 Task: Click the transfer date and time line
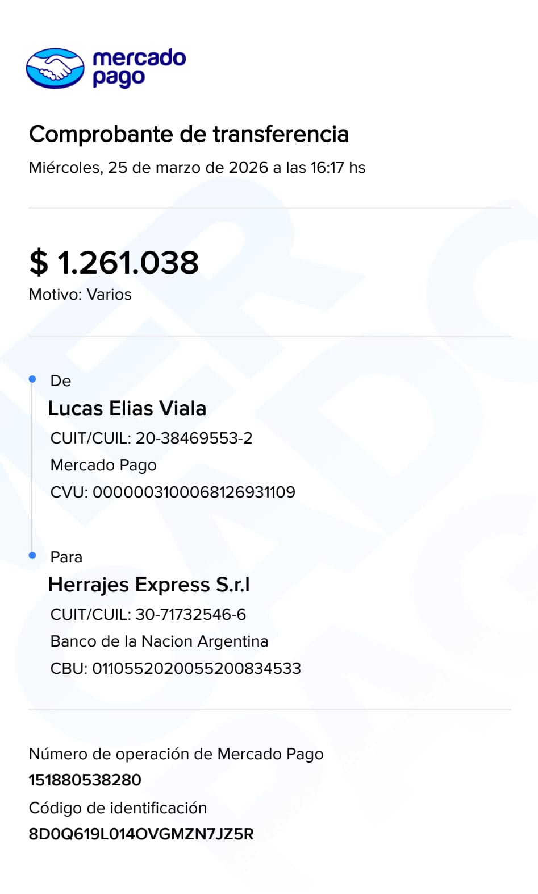197,168
